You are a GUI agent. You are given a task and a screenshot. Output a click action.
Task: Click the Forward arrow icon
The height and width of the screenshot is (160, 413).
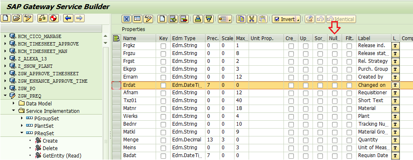(x=79, y=18)
